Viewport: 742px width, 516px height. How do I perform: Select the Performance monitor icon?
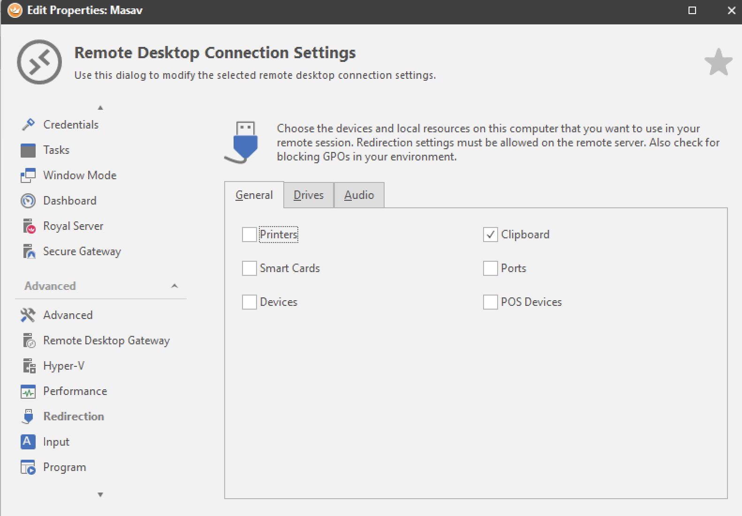28,392
